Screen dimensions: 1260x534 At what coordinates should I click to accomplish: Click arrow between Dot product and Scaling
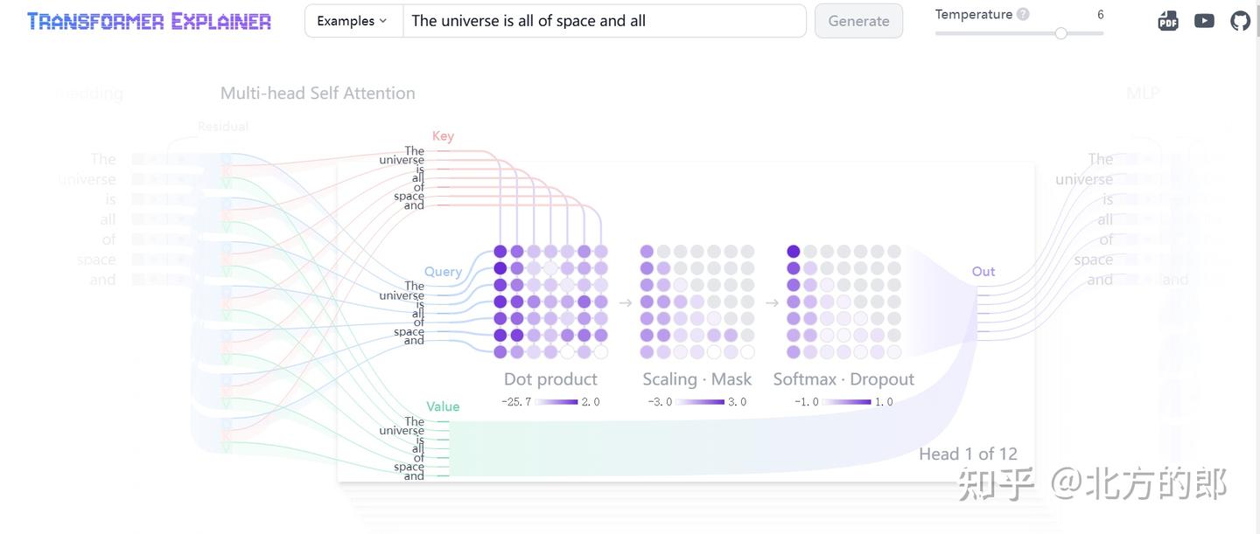626,302
